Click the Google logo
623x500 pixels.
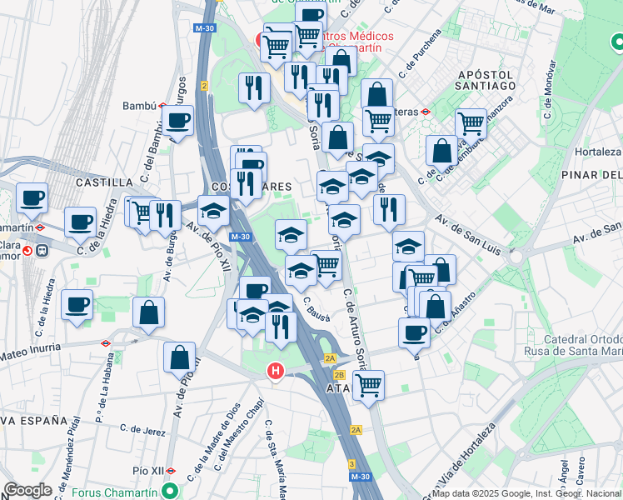click(x=27, y=490)
